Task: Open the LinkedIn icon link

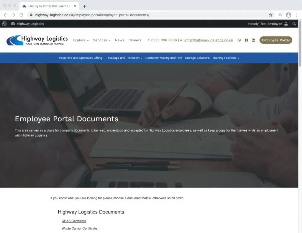Action: pyautogui.click(x=253, y=40)
